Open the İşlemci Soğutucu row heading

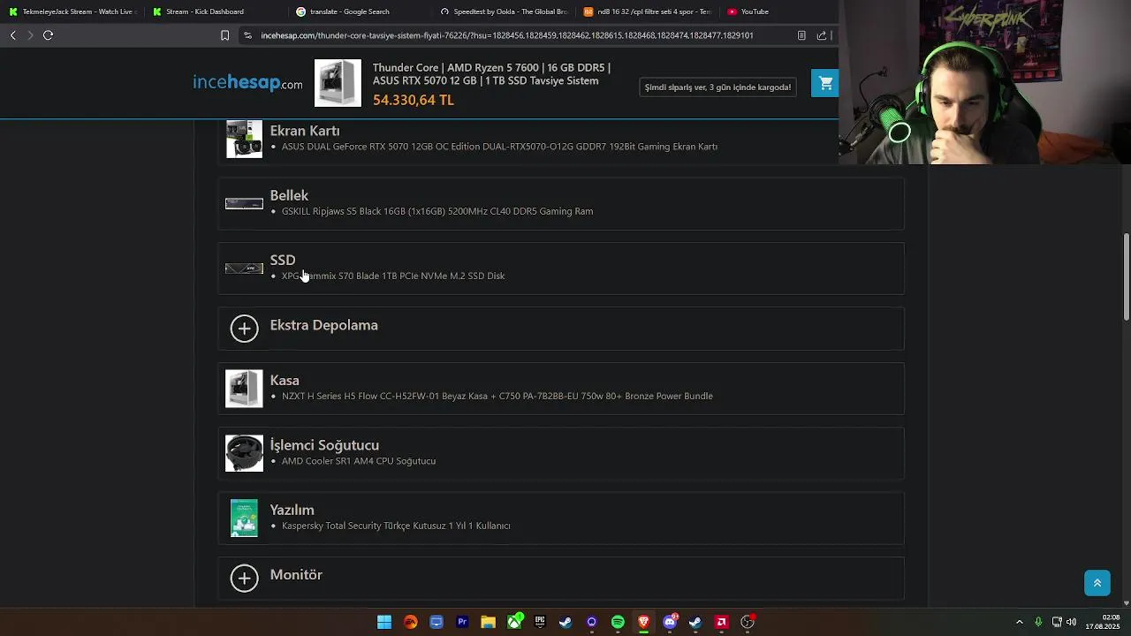point(324,445)
